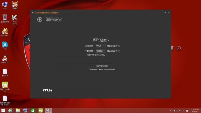Image resolution: width=201 pixels, height=113 pixels.
Task: Open the GrandFantasia desktop shortcut
Action: tap(5, 32)
